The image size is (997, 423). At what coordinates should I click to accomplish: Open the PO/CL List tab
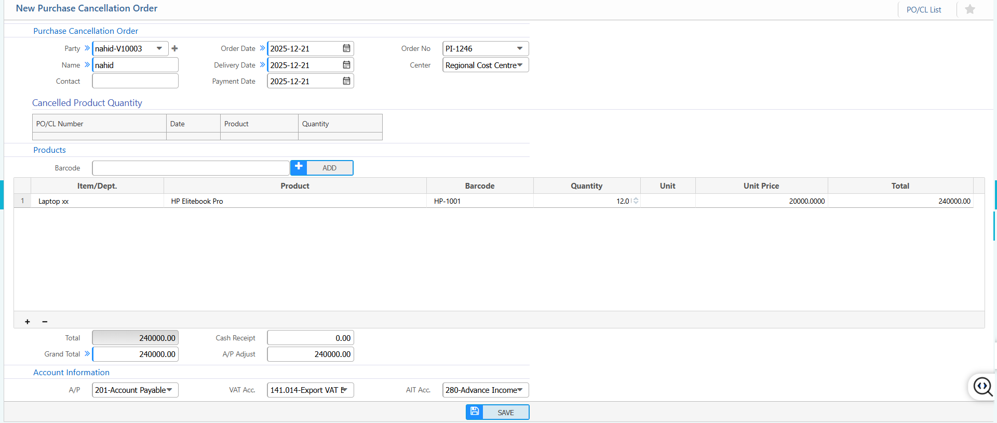(924, 9)
